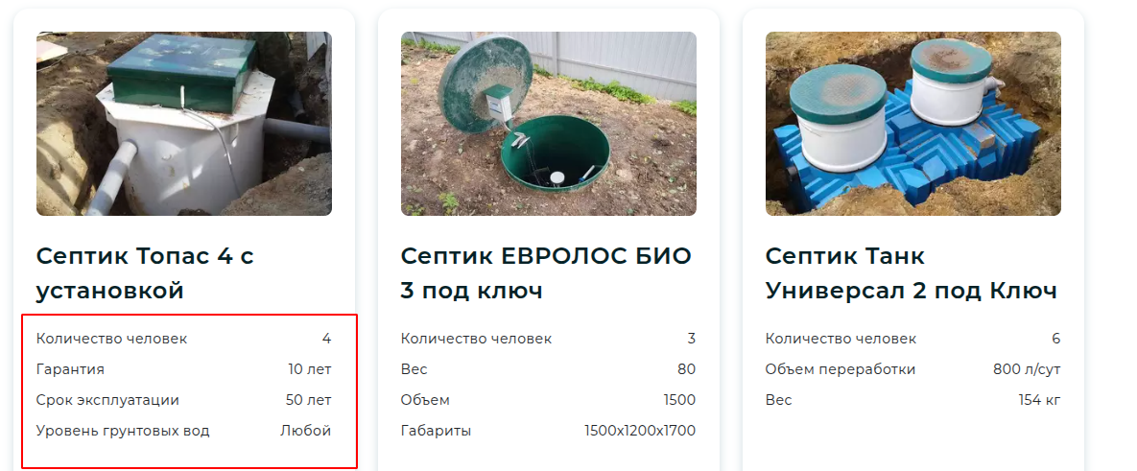Click the Уровень грунтовых вод label
This screenshot has height=471, width=1137.
coord(123,431)
